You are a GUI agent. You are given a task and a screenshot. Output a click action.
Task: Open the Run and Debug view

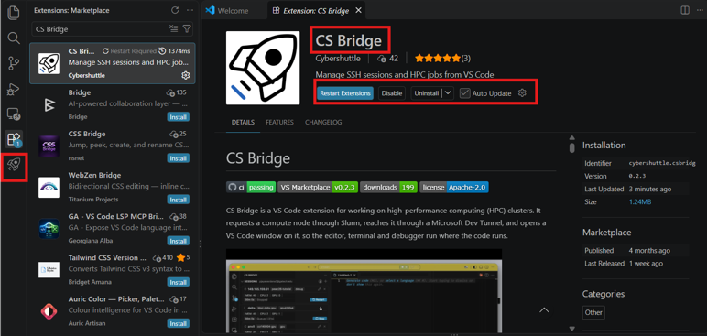click(14, 90)
